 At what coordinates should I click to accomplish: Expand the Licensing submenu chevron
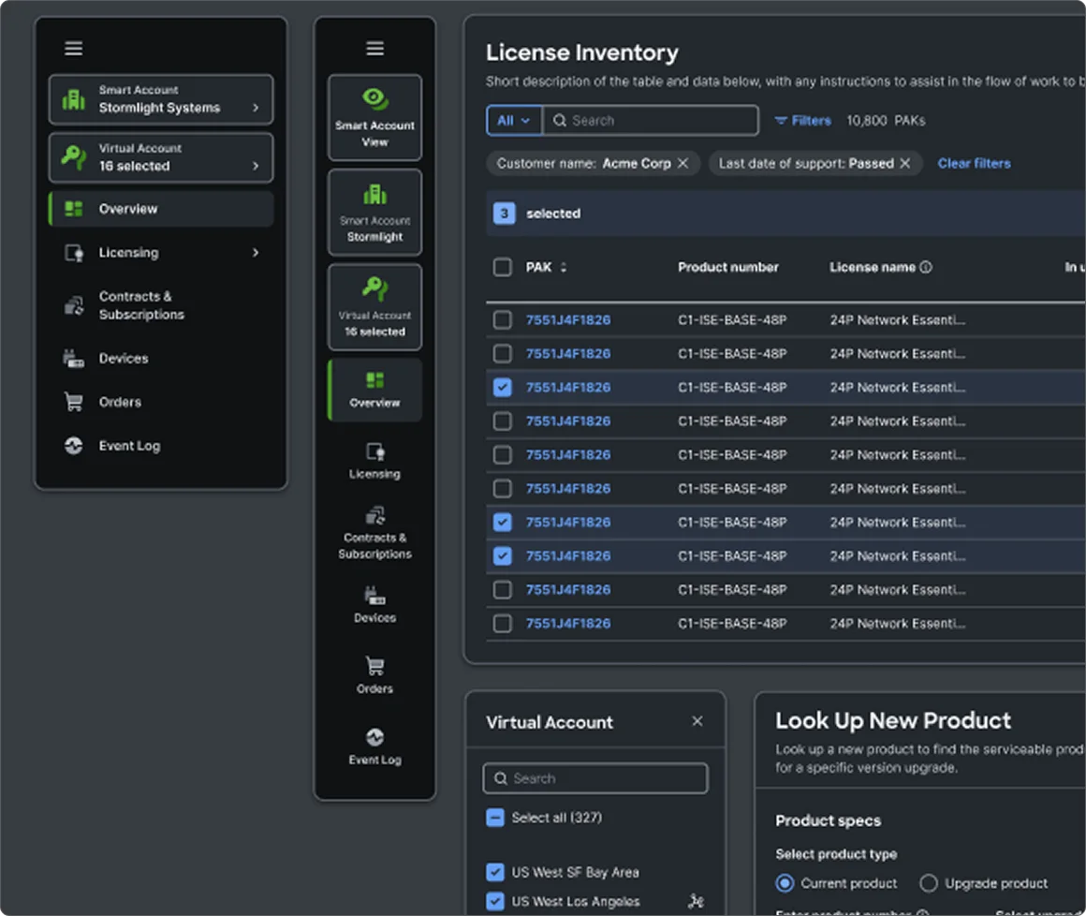256,252
